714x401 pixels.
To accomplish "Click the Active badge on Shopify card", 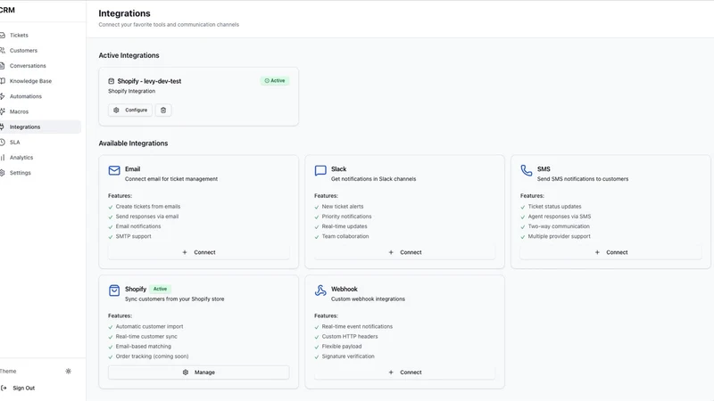I will coord(160,289).
